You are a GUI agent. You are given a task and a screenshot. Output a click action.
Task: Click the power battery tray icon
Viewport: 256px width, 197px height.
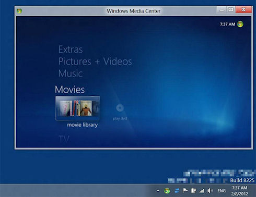click(x=193, y=191)
